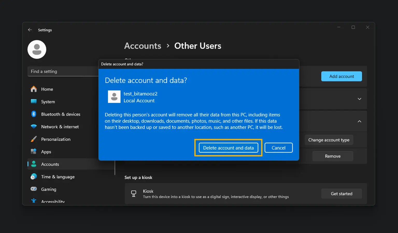Screen dimensions: 398x233
Task: Click the back arrow in Settings
Action: click(30, 30)
